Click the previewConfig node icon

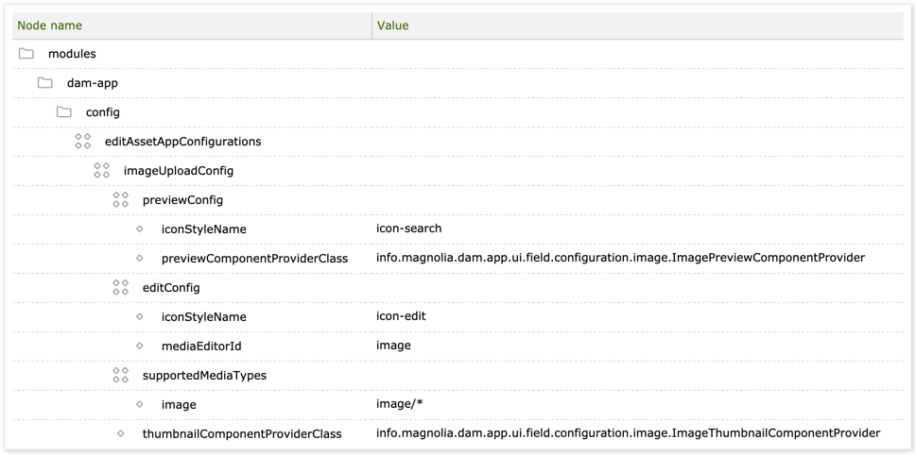pos(121,200)
